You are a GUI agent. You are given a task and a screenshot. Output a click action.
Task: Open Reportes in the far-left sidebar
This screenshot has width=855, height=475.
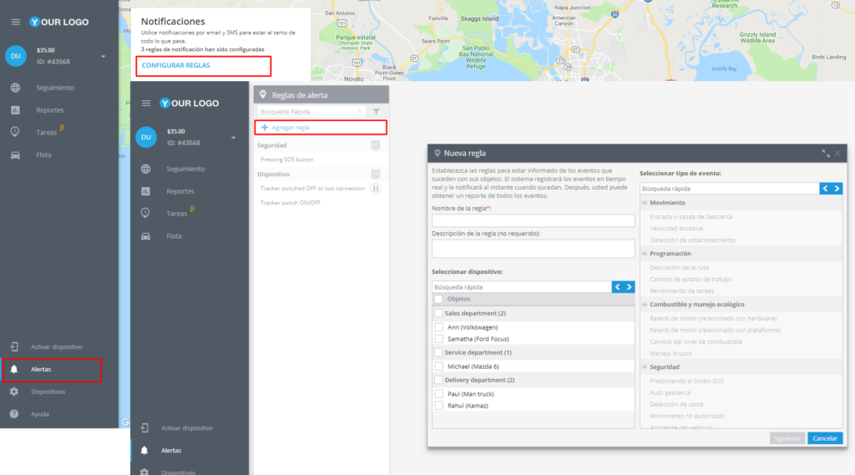pyautogui.click(x=49, y=110)
